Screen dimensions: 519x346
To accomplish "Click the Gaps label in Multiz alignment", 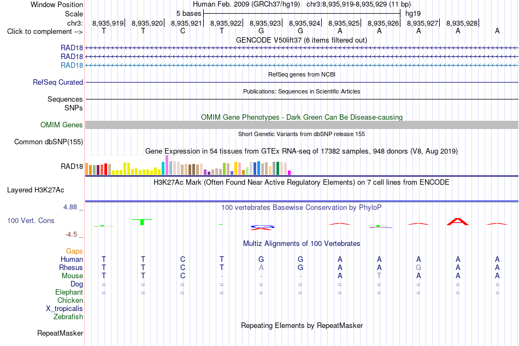I will [x=74, y=251].
